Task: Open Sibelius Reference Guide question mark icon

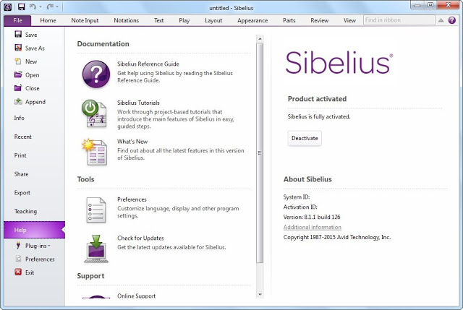Action: (96, 74)
